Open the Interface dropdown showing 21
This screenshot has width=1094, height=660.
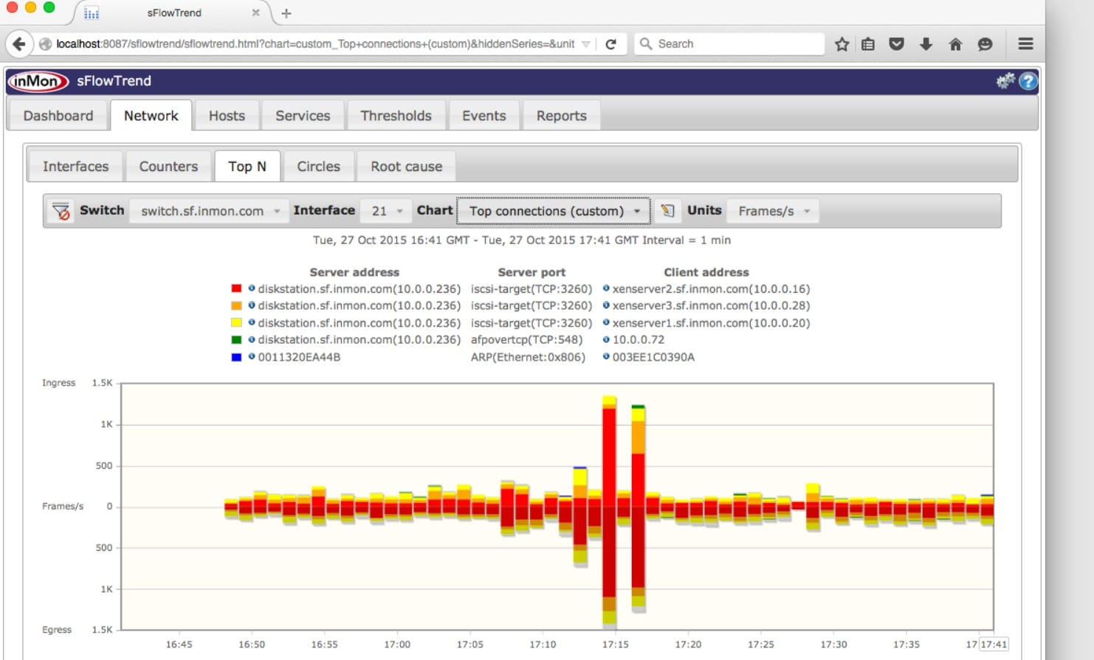pos(385,211)
